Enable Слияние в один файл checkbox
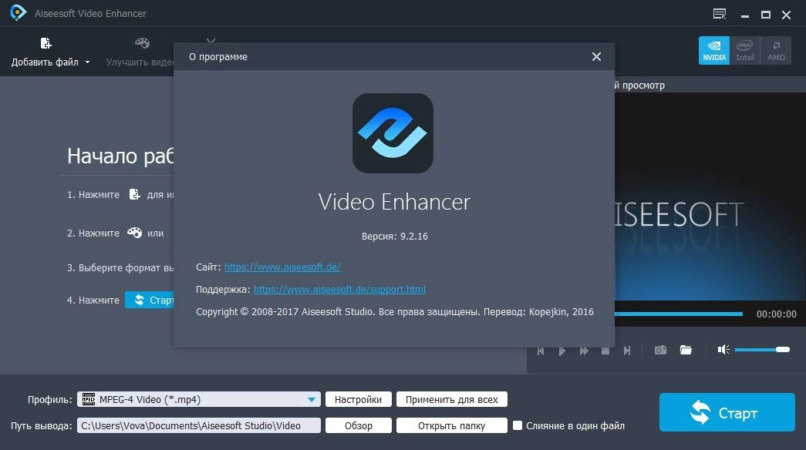This screenshot has height=450, width=806. [518, 425]
